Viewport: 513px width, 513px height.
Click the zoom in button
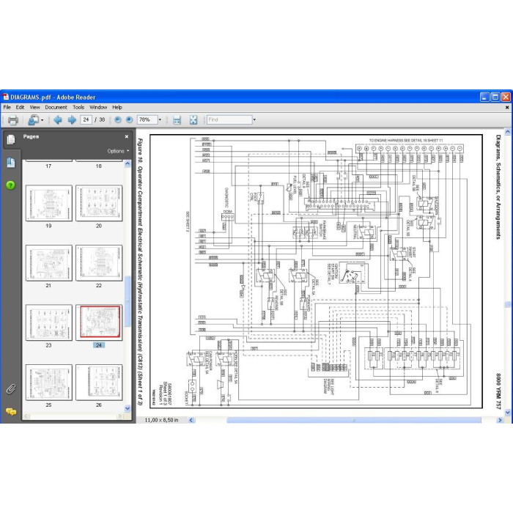click(x=129, y=120)
